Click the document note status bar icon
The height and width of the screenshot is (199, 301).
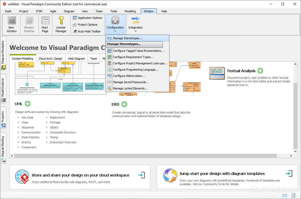coord(293,195)
